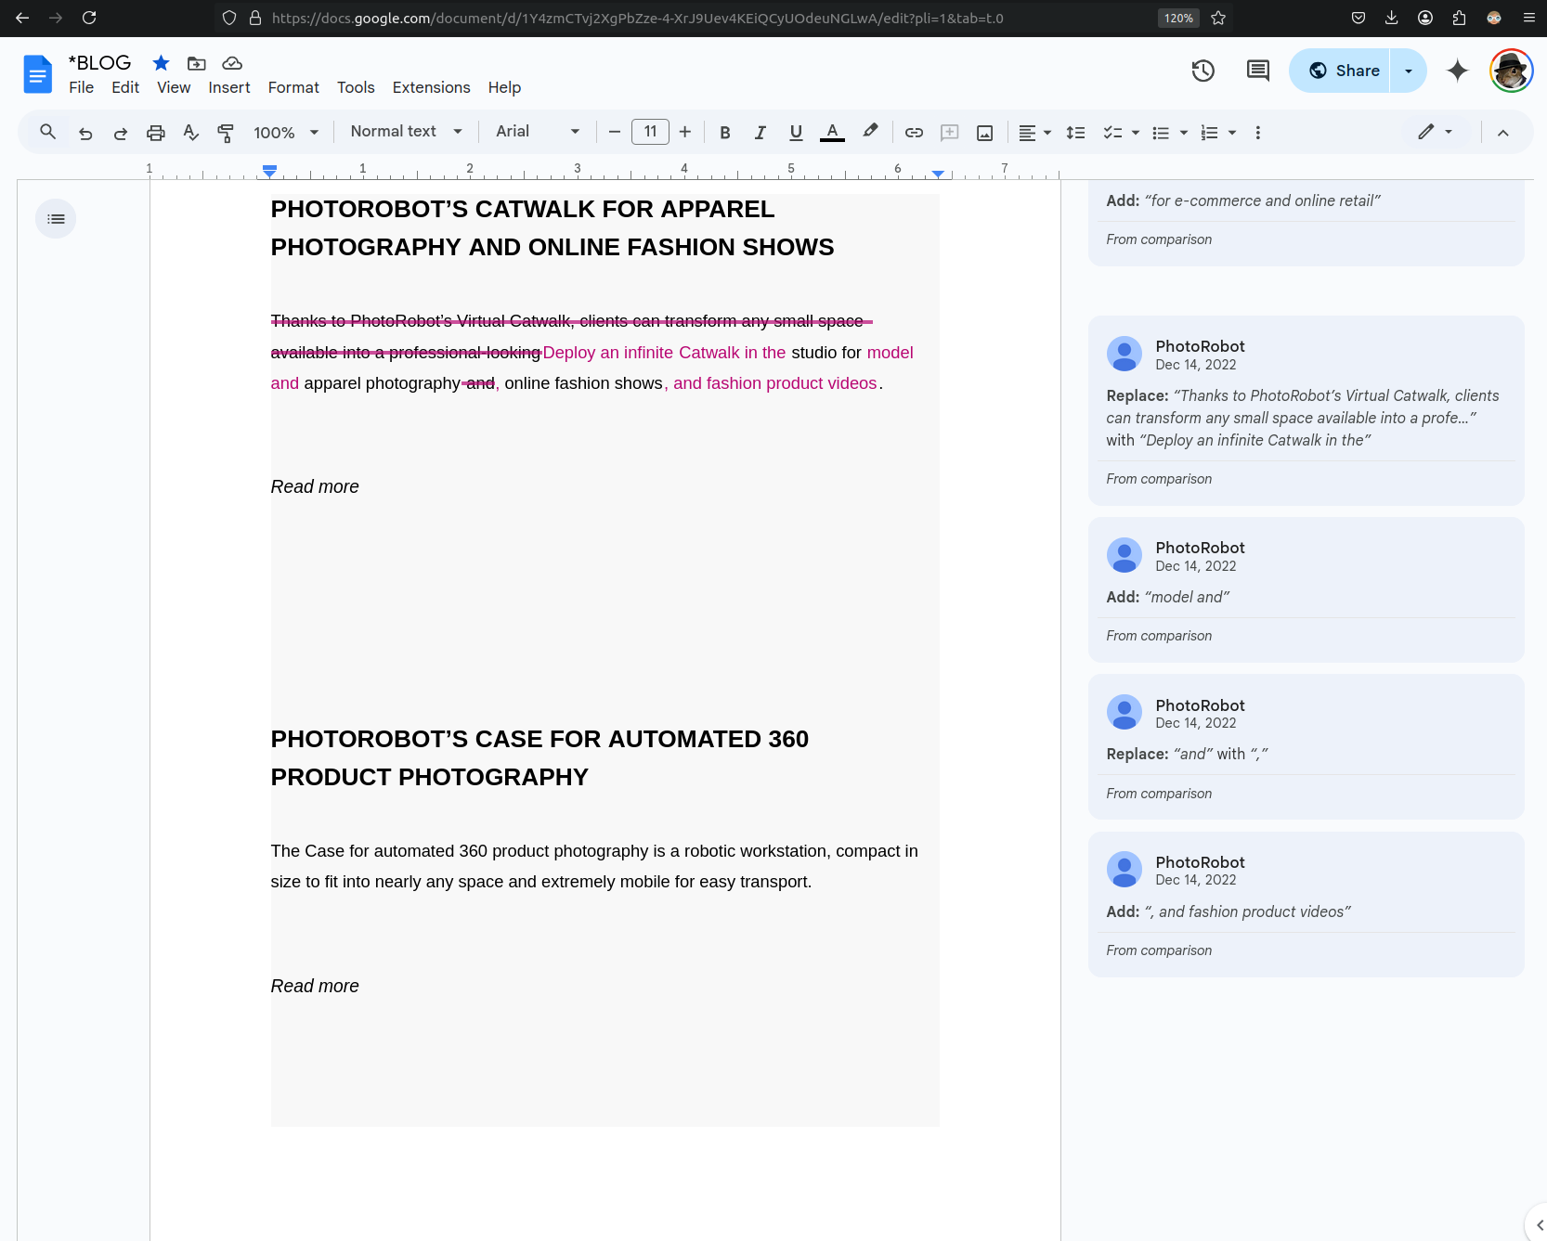
Task: Star the BLOG document
Action: (x=161, y=63)
